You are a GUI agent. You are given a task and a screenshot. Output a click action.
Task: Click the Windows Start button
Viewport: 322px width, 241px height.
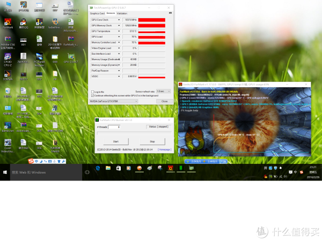5,172
